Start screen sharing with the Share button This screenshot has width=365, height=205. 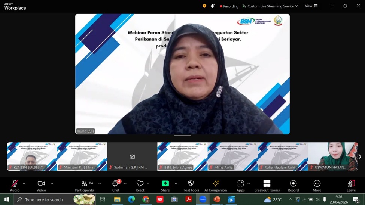click(x=165, y=185)
